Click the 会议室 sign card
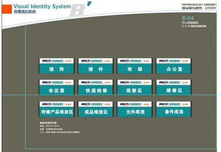The image size is (221, 152). click(x=56, y=87)
